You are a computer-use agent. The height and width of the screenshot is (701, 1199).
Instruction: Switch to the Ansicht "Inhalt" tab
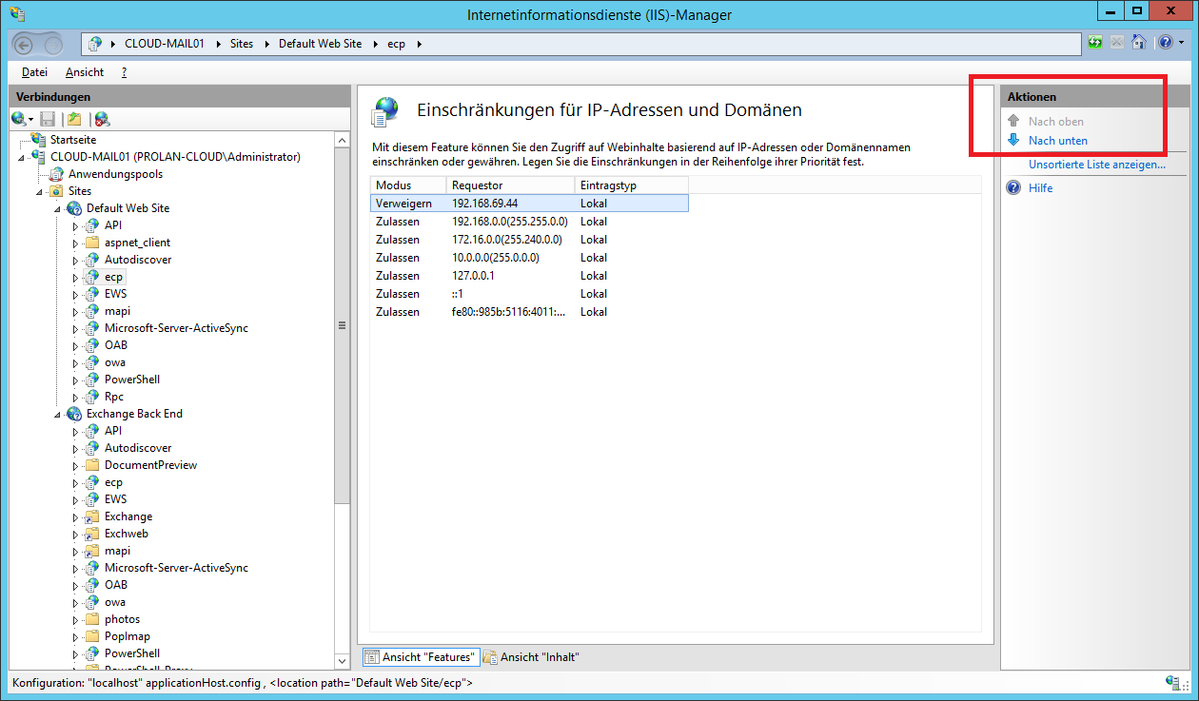(x=531, y=657)
